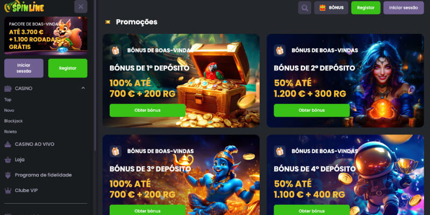Click the Casino ao Vivo icon
Screen dimensions: 430x215
pos(8,144)
